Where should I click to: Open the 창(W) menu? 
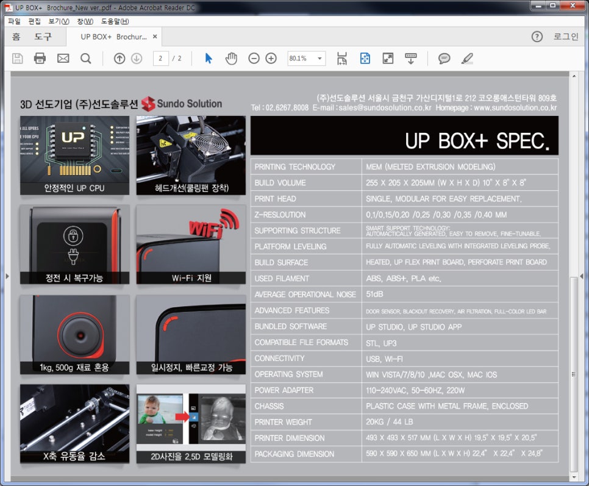[x=85, y=21]
